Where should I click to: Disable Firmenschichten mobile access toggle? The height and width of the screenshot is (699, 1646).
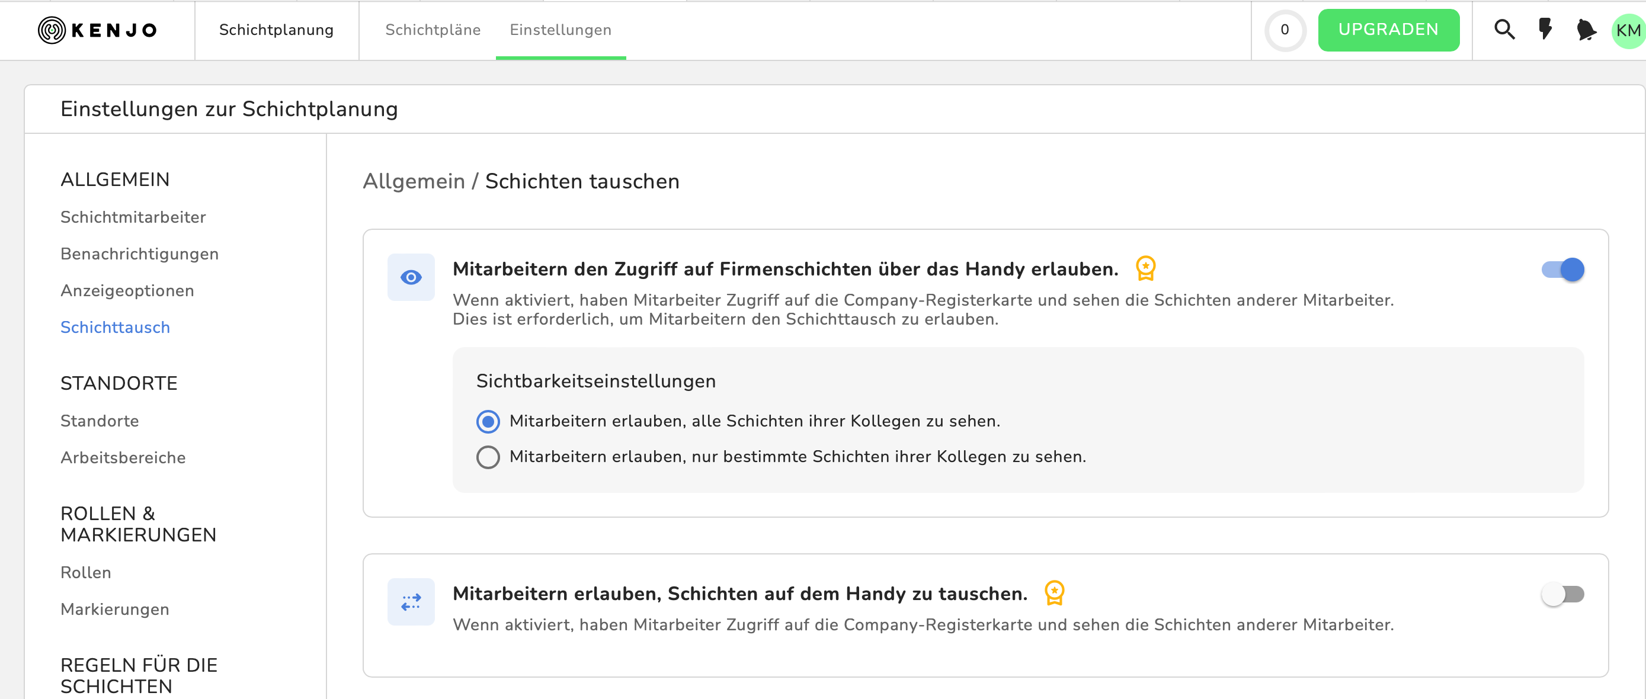pos(1562,270)
